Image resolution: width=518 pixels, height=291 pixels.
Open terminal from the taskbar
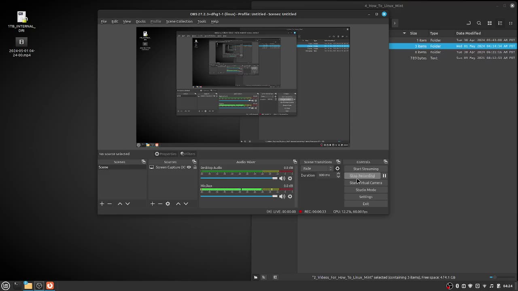tap(17, 286)
